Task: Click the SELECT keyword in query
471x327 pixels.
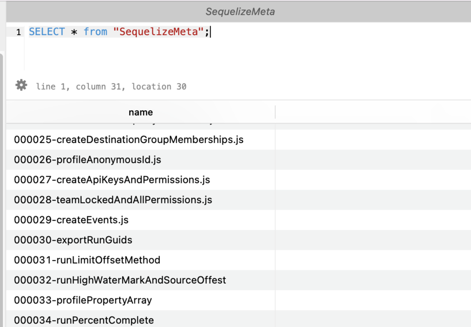Action: tap(47, 32)
